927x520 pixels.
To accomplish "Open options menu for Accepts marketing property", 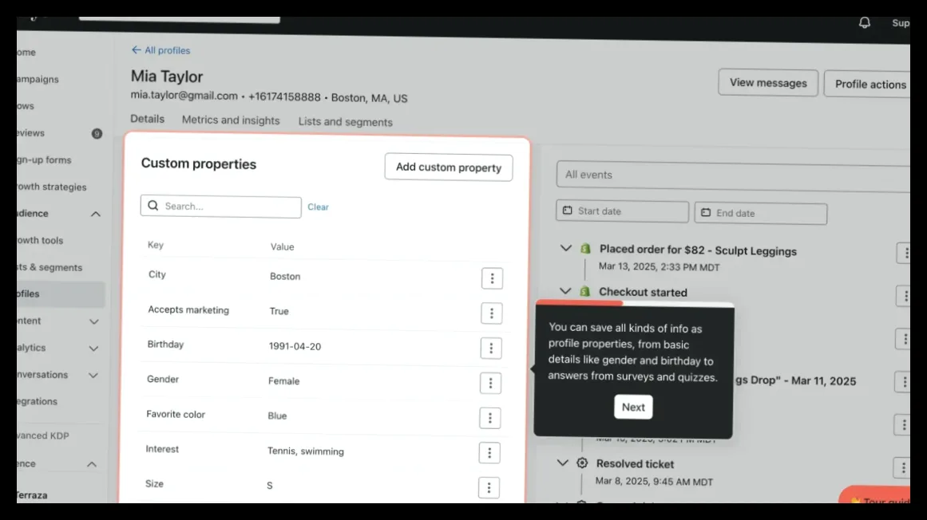I will pos(491,313).
